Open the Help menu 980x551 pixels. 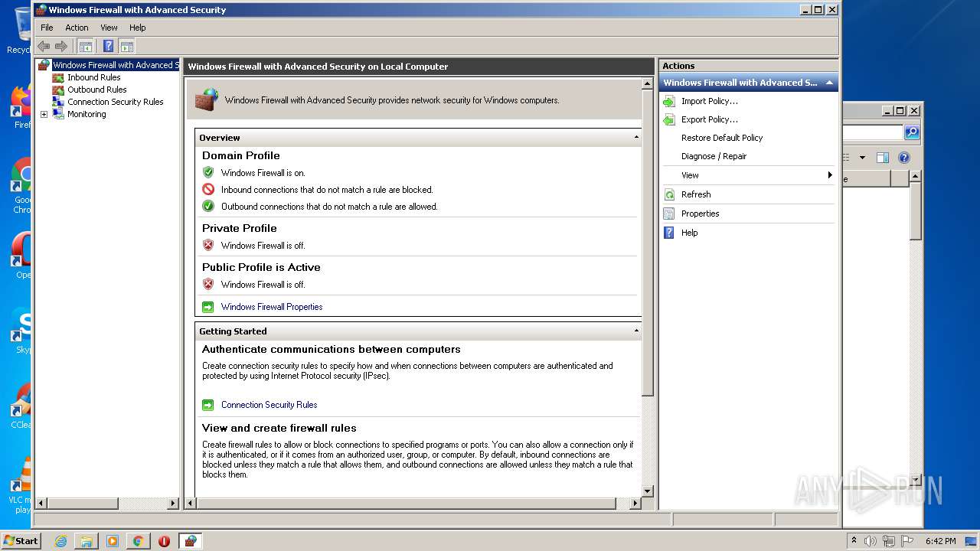137,28
